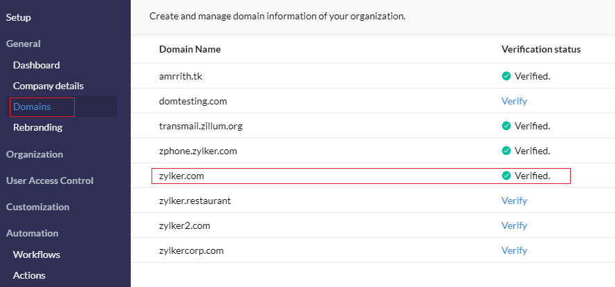Go to Rebranding settings
Screen dimensions: 615x287
(37, 127)
